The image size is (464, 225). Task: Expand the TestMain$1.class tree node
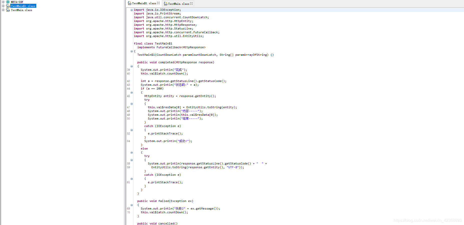[x=3, y=6]
